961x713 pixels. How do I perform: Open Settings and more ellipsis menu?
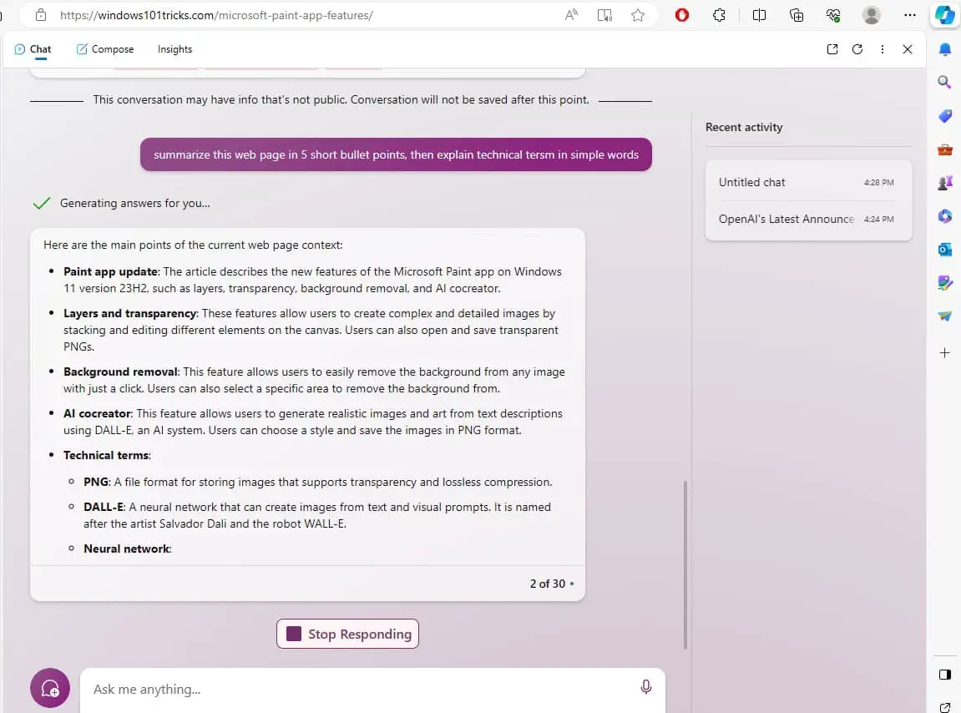909,15
